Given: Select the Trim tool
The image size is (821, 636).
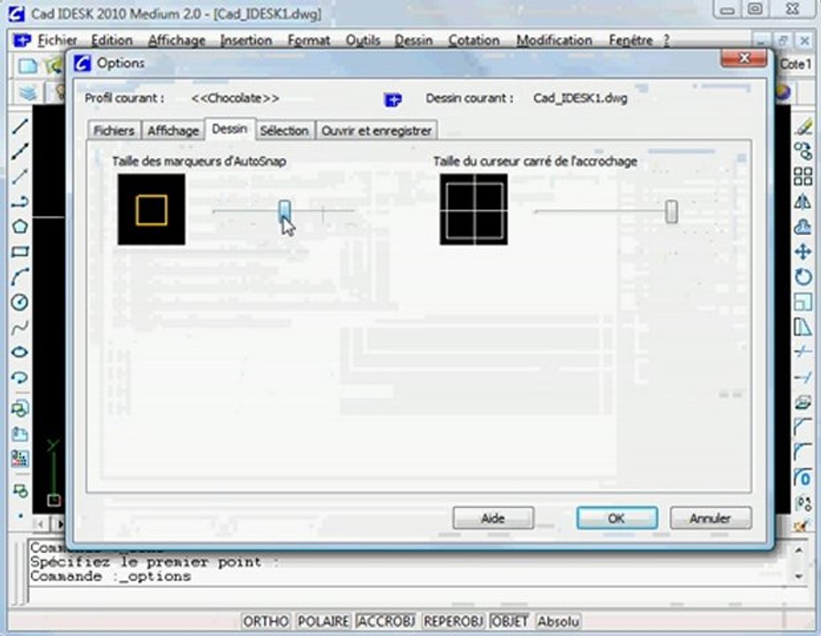Looking at the screenshot, I should click(x=802, y=352).
